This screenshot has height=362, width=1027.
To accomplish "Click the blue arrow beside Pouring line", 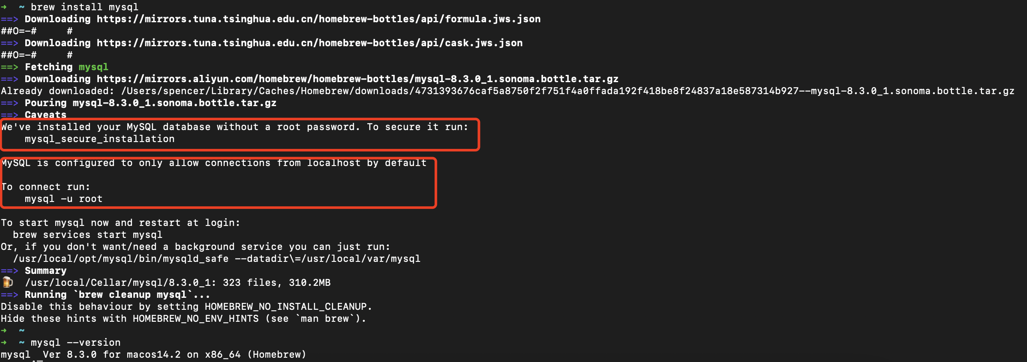I will pos(9,103).
